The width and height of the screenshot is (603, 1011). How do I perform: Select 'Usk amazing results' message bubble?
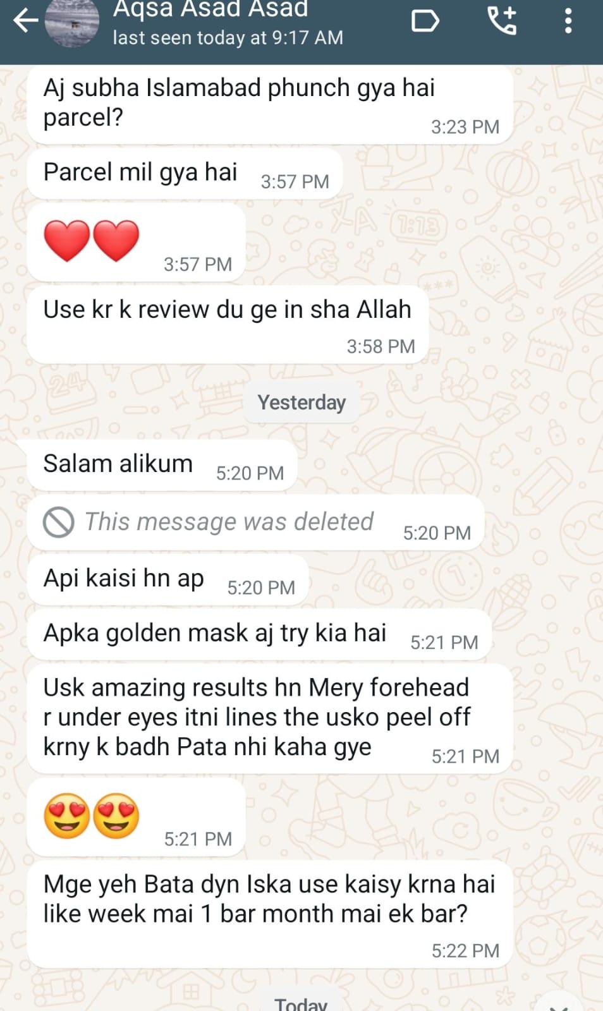(x=269, y=718)
